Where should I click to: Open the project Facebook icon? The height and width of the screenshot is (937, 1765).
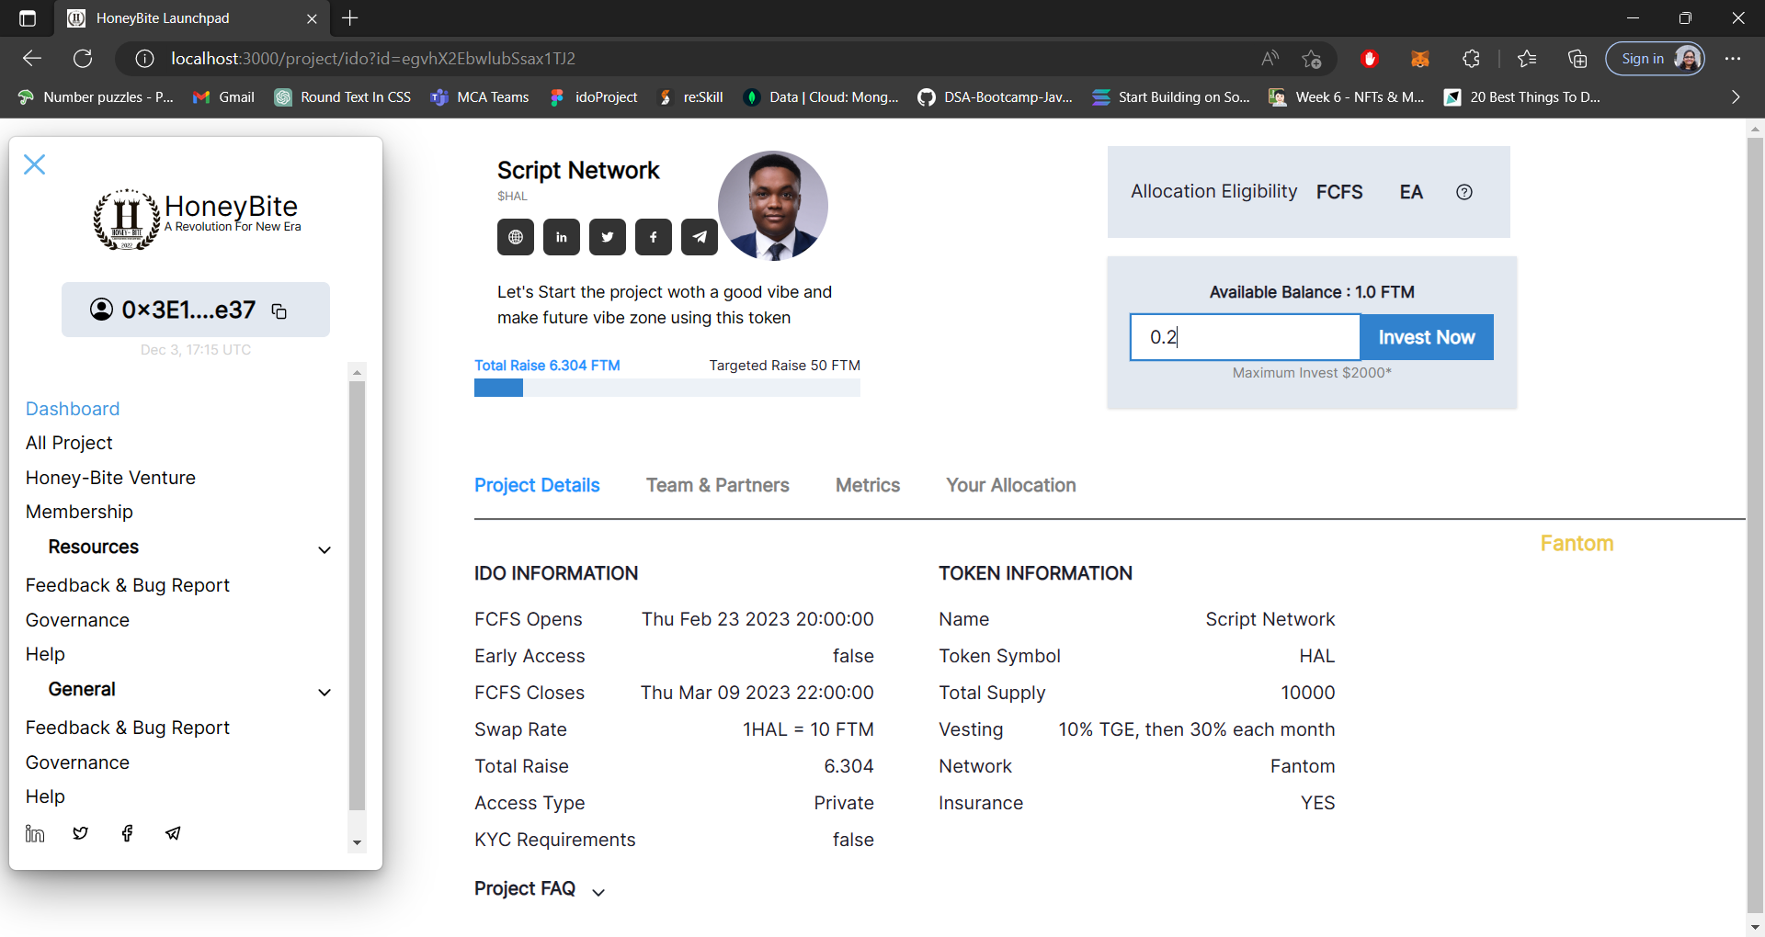coord(654,237)
